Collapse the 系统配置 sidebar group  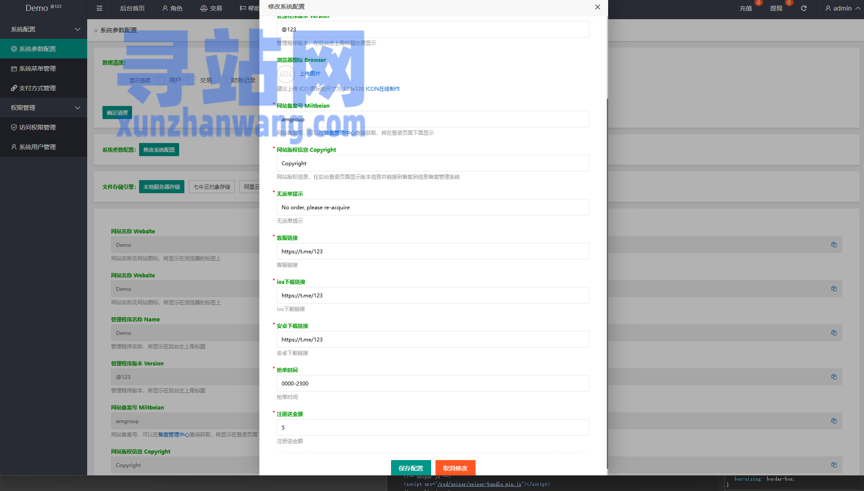44,29
